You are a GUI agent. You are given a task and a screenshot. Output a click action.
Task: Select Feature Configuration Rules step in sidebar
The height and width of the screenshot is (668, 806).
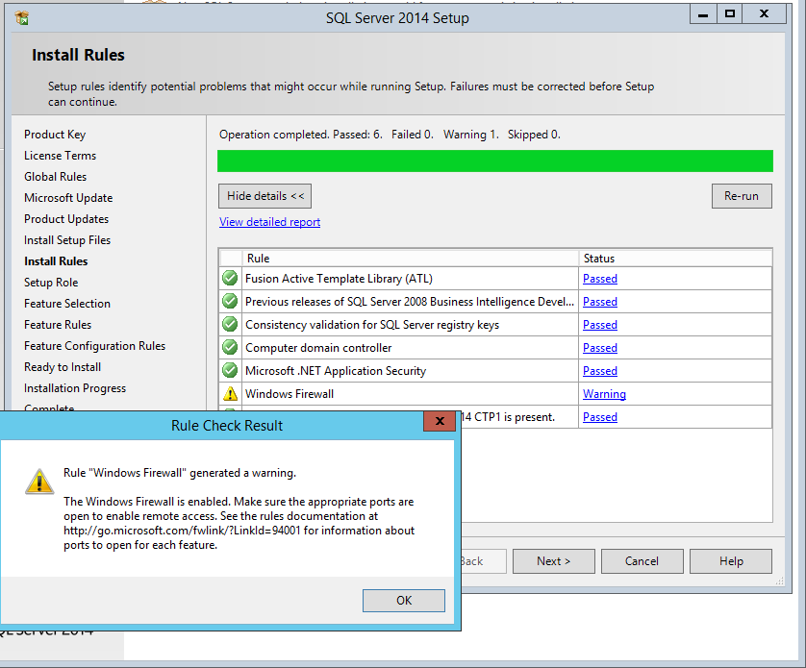94,346
